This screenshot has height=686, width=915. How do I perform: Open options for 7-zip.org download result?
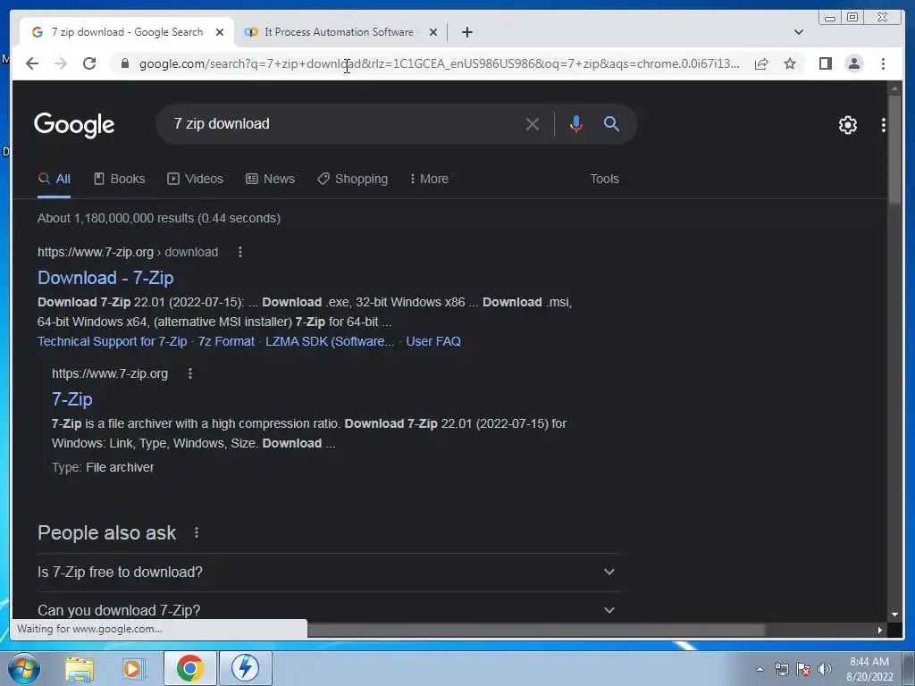239,252
